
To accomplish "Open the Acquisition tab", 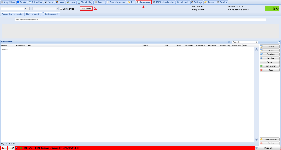I will click(8, 2).
